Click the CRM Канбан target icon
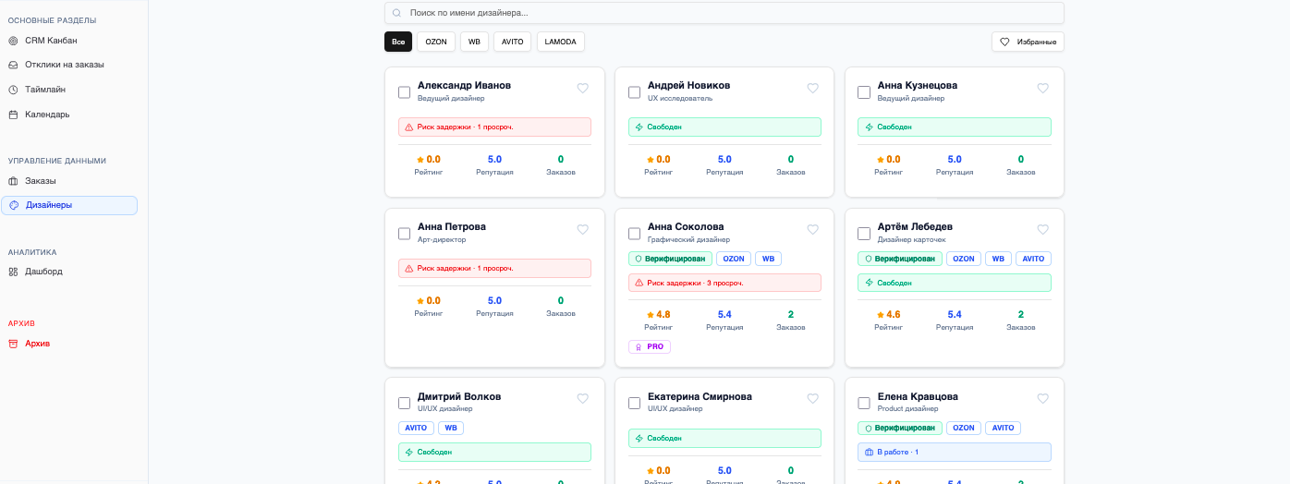The image size is (1290, 484). point(14,40)
